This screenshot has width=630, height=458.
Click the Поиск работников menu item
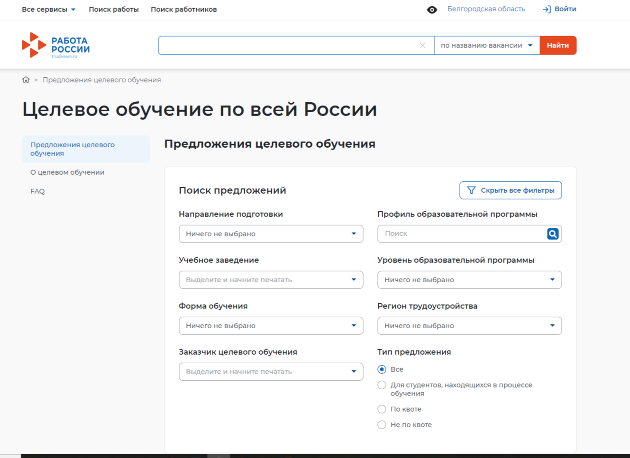[183, 9]
